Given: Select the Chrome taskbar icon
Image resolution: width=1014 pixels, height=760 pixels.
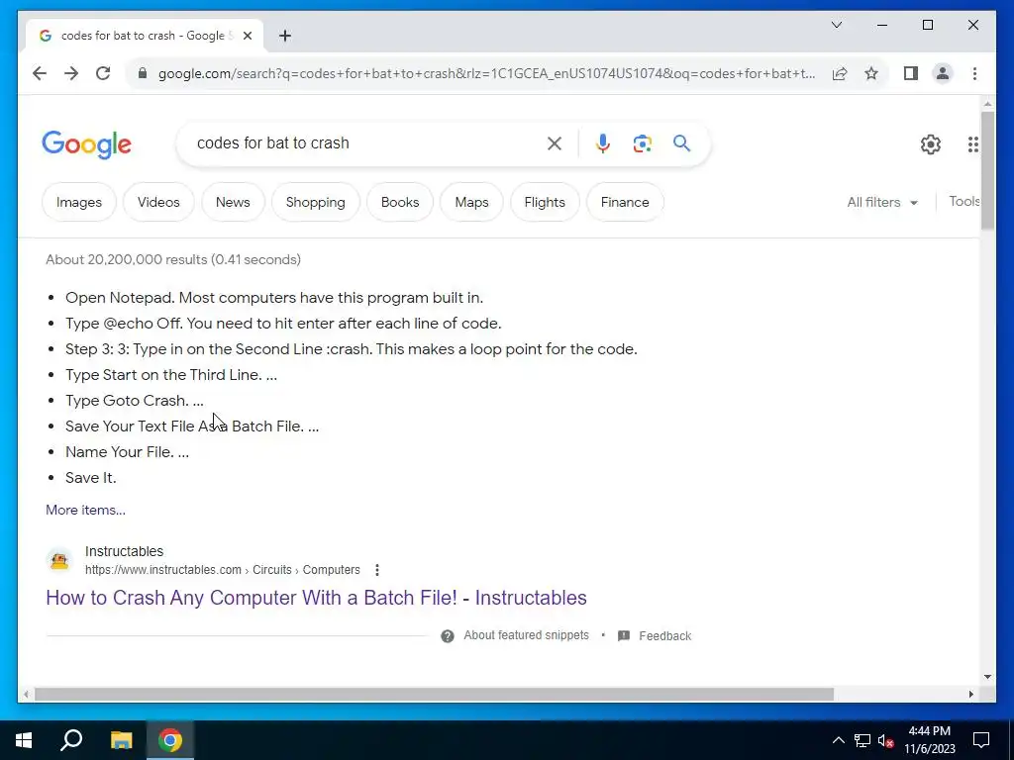Looking at the screenshot, I should (170, 740).
